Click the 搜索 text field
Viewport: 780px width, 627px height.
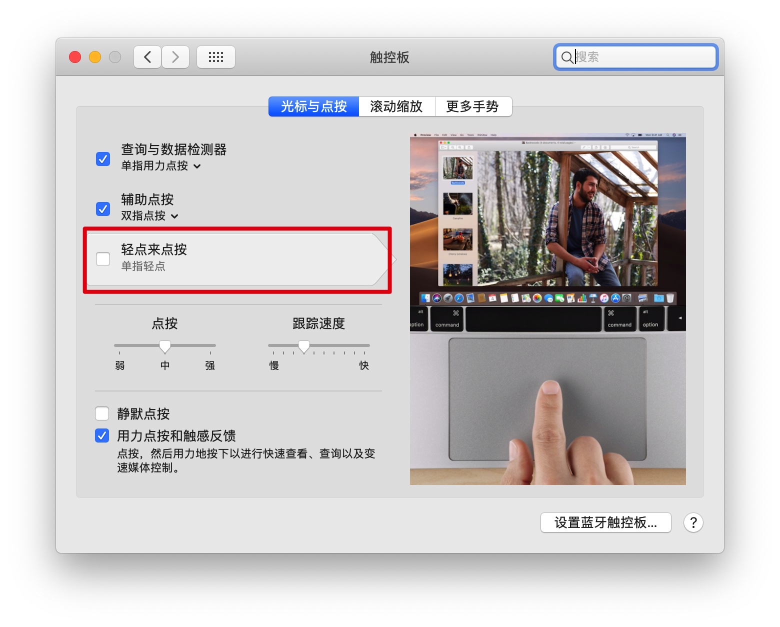[642, 57]
